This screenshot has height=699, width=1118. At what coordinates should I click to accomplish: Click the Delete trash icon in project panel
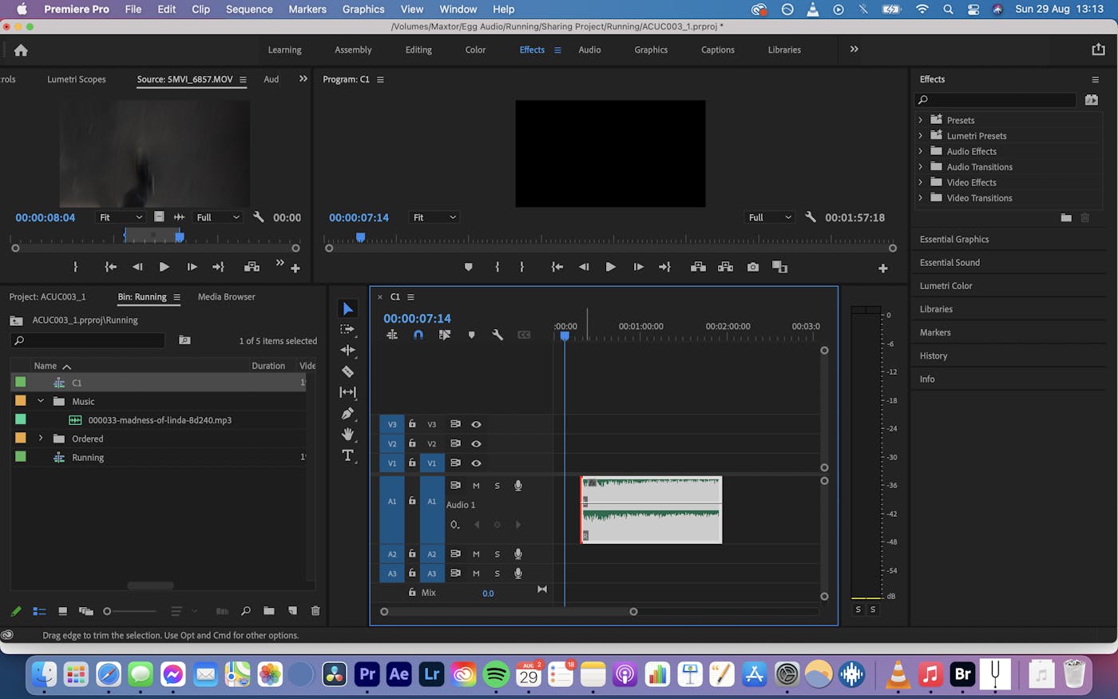click(x=315, y=611)
